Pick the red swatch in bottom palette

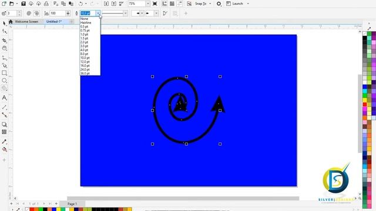(x=32, y=210)
